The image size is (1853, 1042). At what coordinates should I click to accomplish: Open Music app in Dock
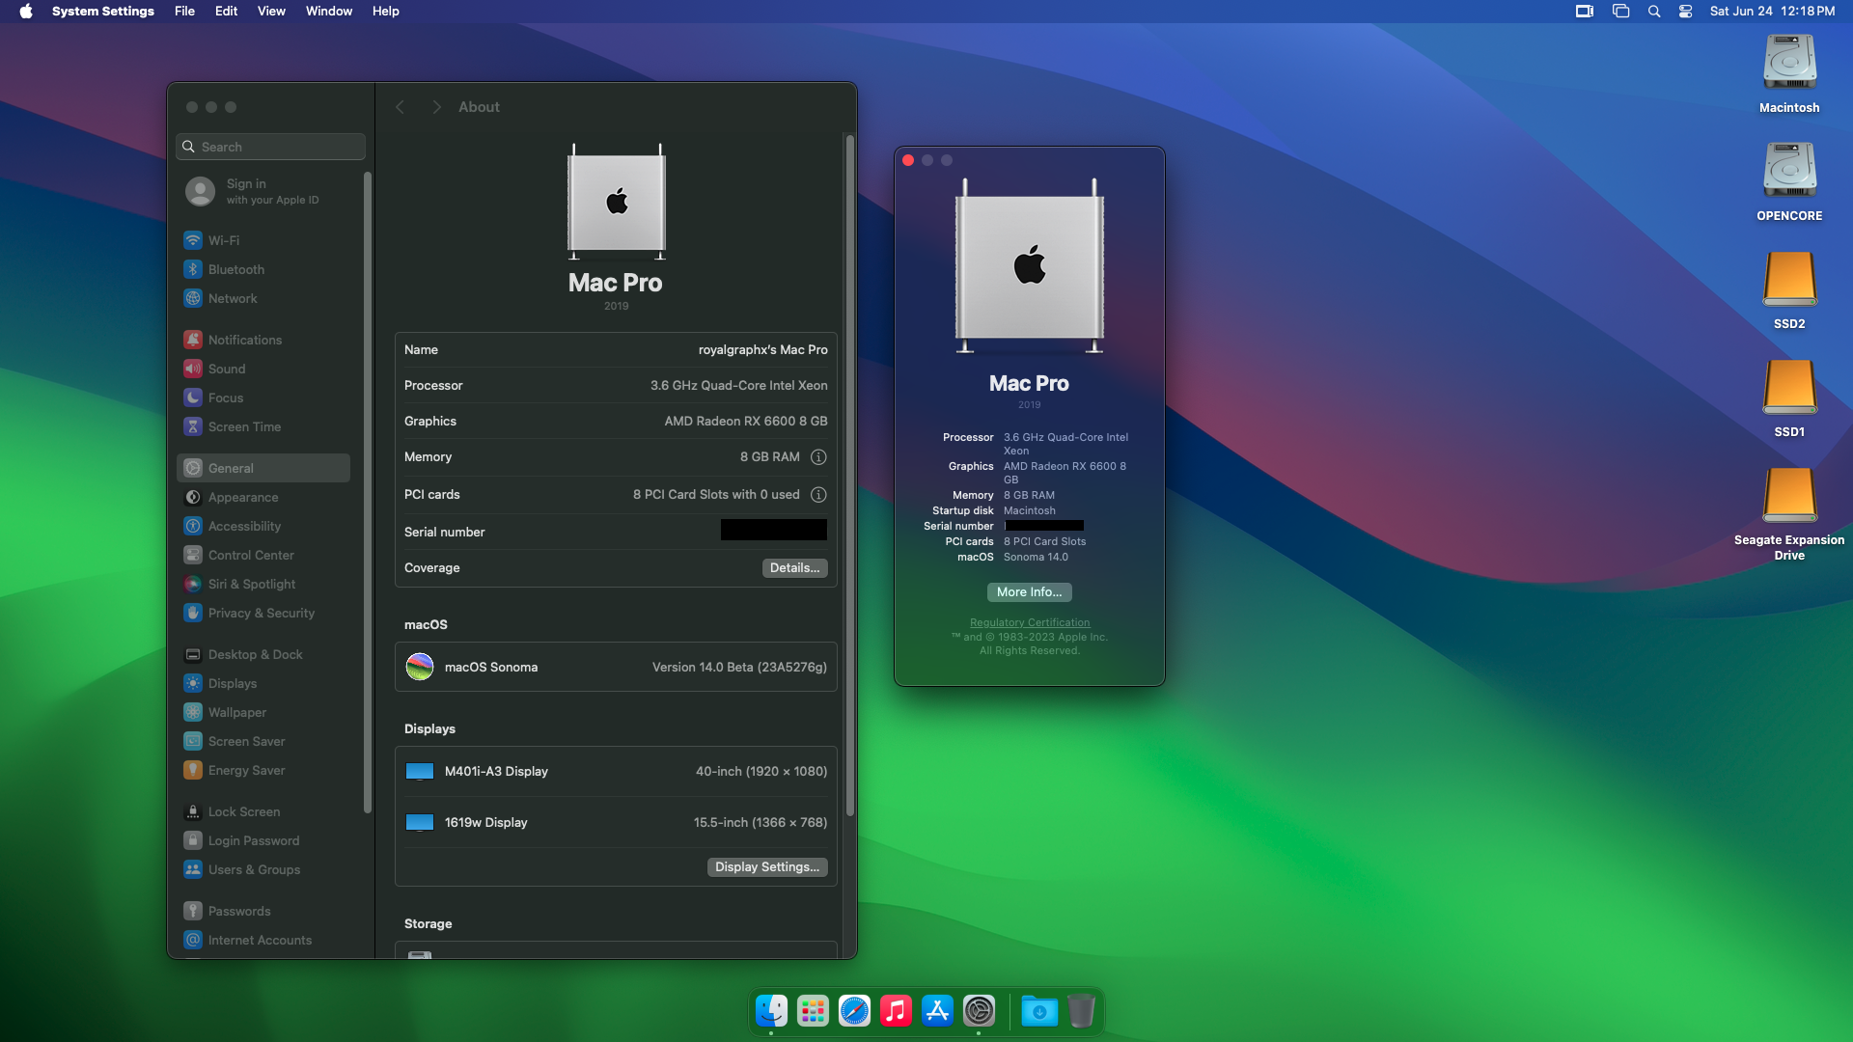click(x=896, y=1010)
